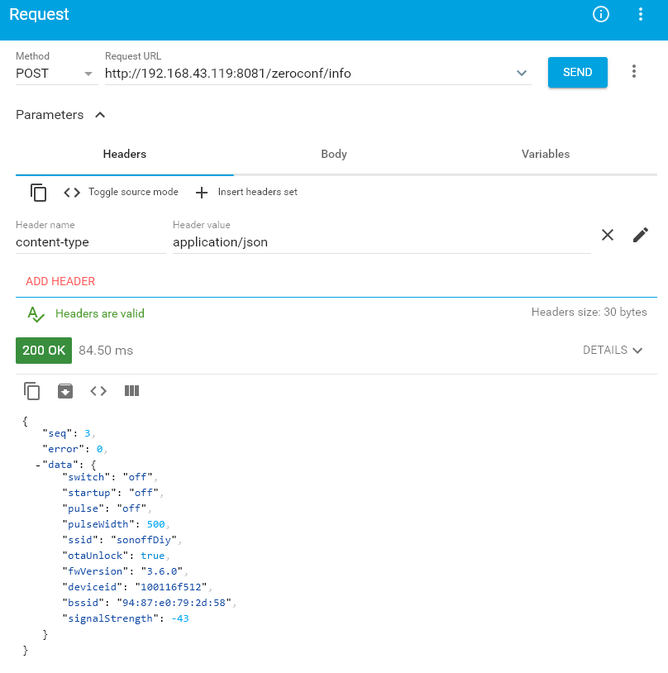Collapse the Parameters section

click(100, 115)
